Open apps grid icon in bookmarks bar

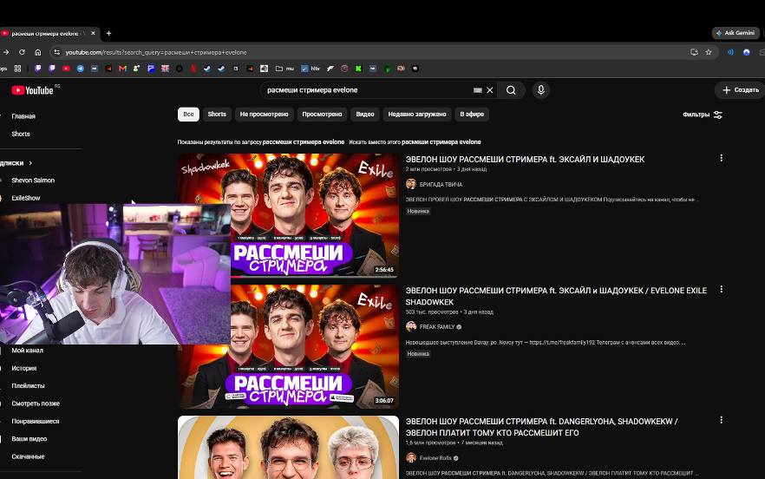click(x=17, y=69)
